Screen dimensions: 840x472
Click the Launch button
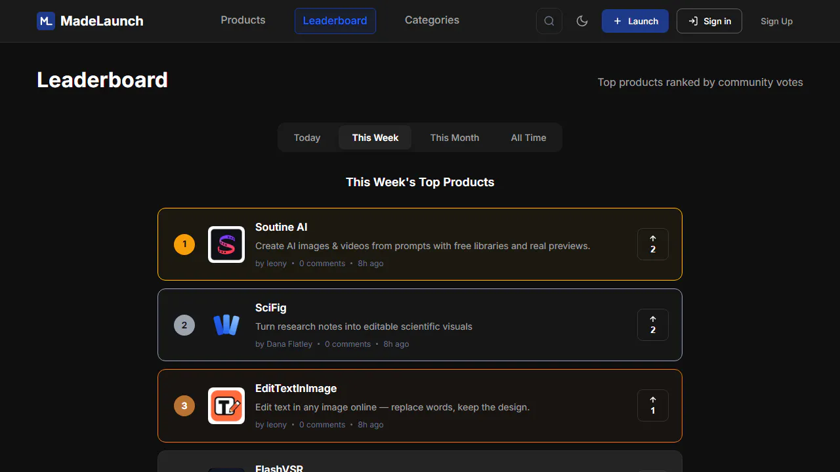pos(635,21)
